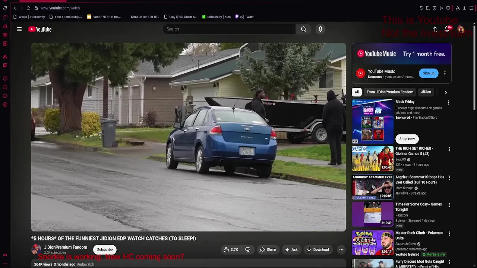Image resolution: width=477 pixels, height=268 pixels.
Task: Open options for Time For Some Cosy Games video
Action: pyautogui.click(x=449, y=205)
